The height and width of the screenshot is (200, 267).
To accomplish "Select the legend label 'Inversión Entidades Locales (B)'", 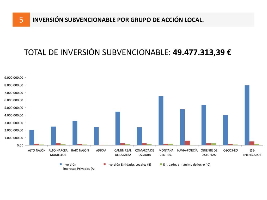I will [129, 165].
